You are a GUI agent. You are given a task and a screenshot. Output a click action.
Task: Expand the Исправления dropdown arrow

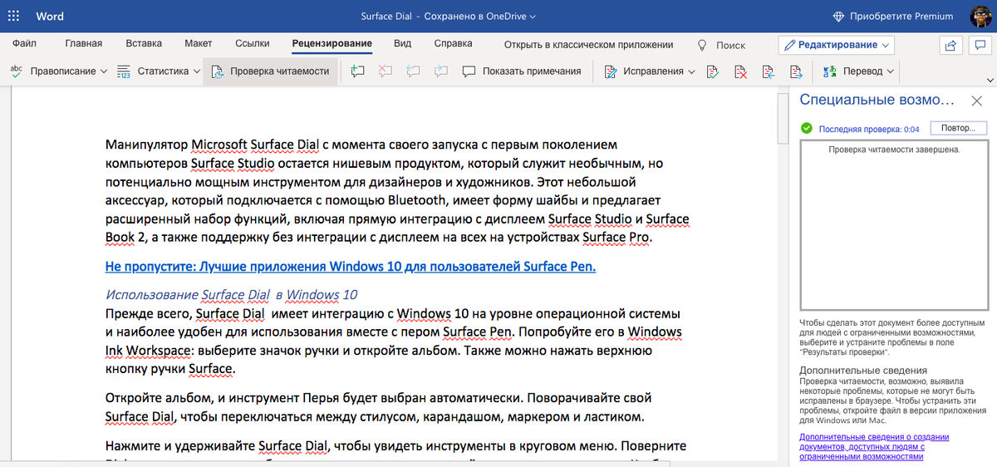[691, 71]
